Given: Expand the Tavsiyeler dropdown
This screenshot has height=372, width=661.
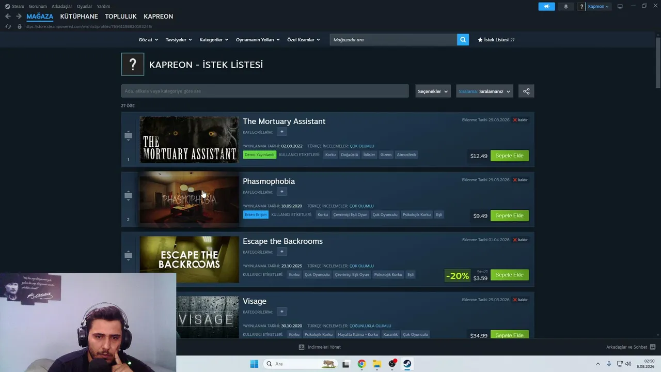Looking at the screenshot, I should (x=179, y=40).
